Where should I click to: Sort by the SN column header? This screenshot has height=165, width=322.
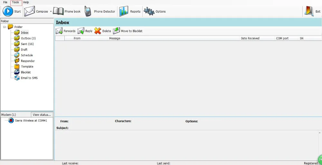click(310, 38)
